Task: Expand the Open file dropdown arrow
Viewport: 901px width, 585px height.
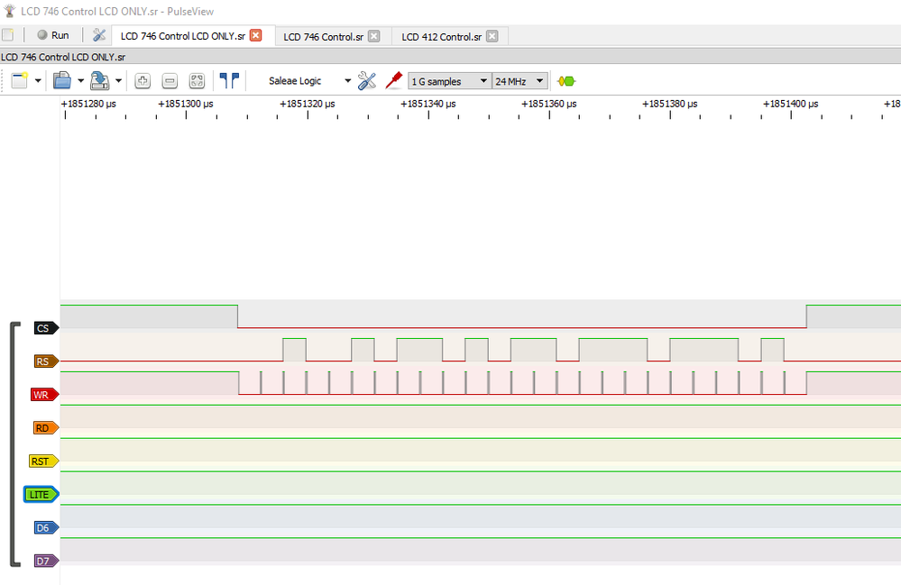Action: pos(80,80)
